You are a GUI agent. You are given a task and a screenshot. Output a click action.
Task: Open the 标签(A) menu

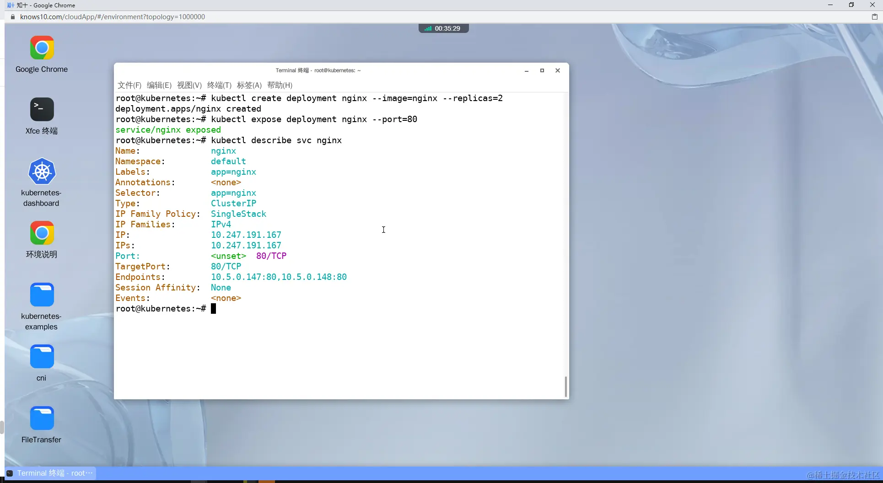coord(249,85)
